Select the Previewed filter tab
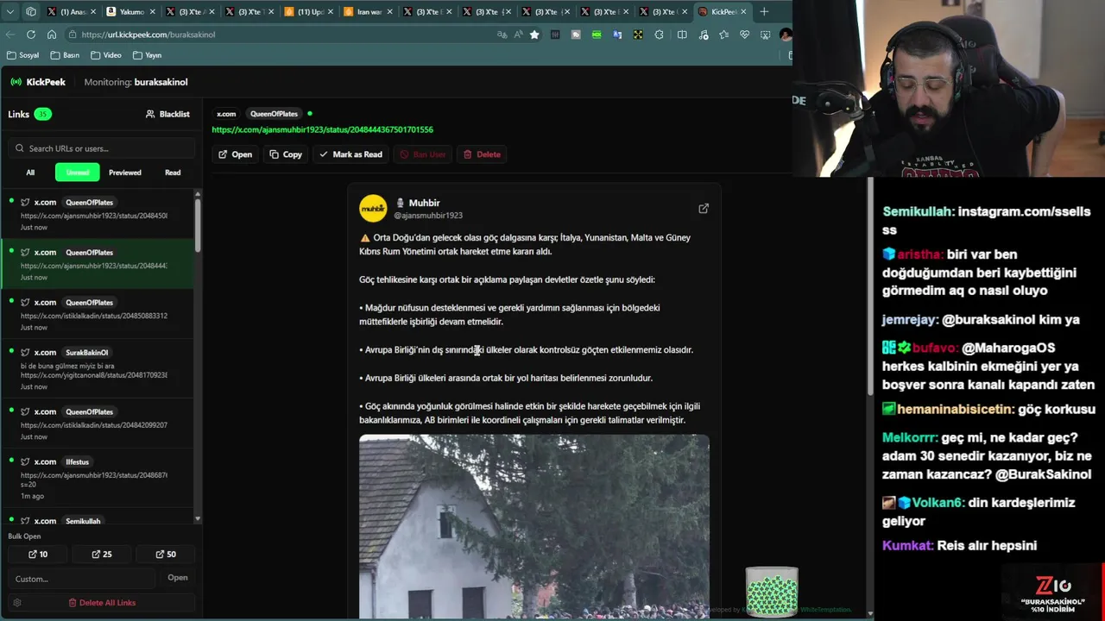1105x621 pixels. coord(125,172)
